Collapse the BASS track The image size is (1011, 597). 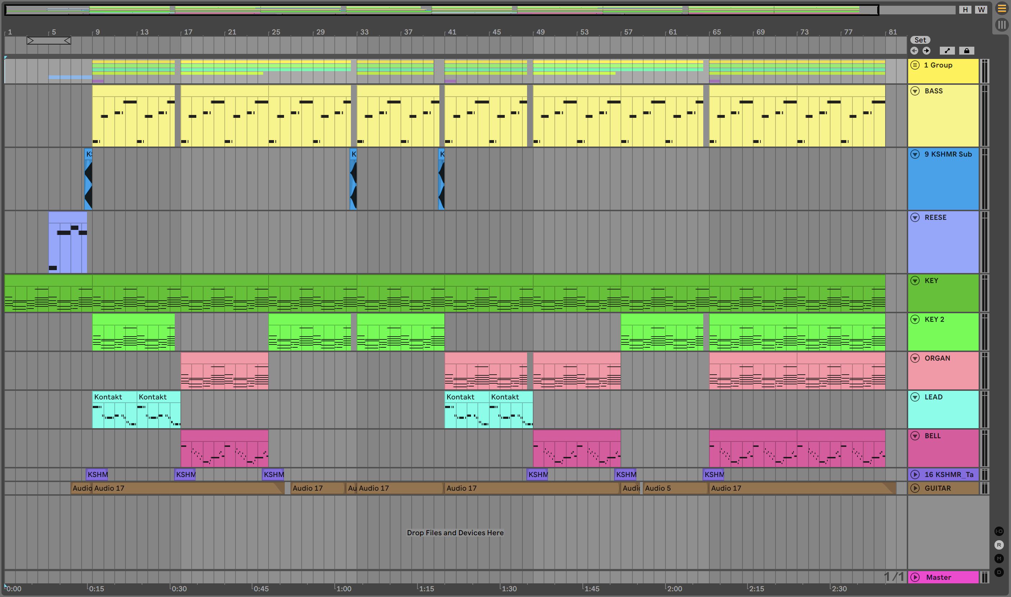pos(915,91)
